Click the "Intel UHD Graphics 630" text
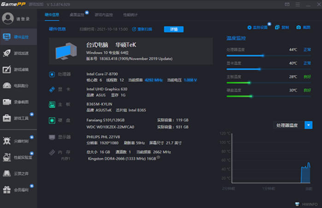The height and width of the screenshot is (208, 322). pyautogui.click(x=107, y=89)
